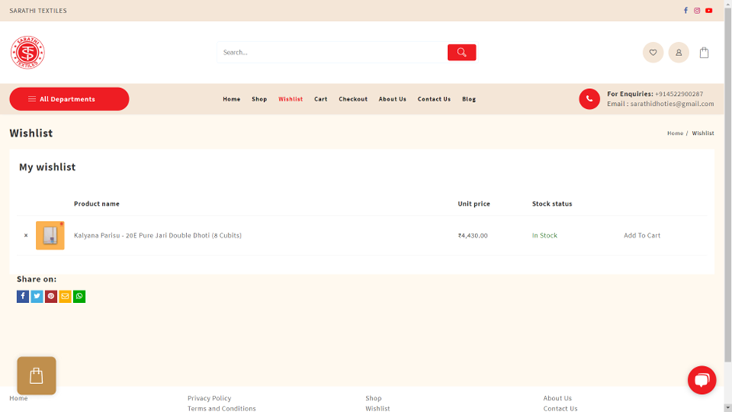Click the sarathidhoties@gmail.com email address
The height and width of the screenshot is (412, 732).
point(672,104)
